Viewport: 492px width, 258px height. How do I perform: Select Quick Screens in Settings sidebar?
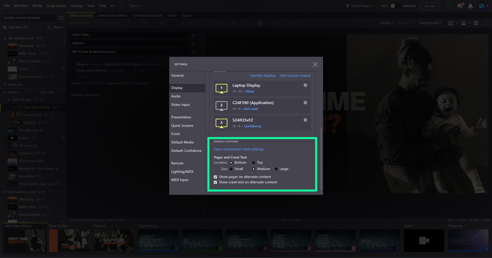point(187,126)
